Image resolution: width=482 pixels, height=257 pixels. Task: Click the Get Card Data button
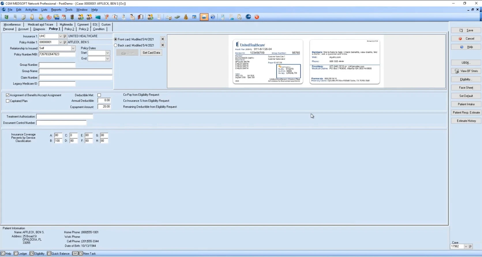point(151,52)
